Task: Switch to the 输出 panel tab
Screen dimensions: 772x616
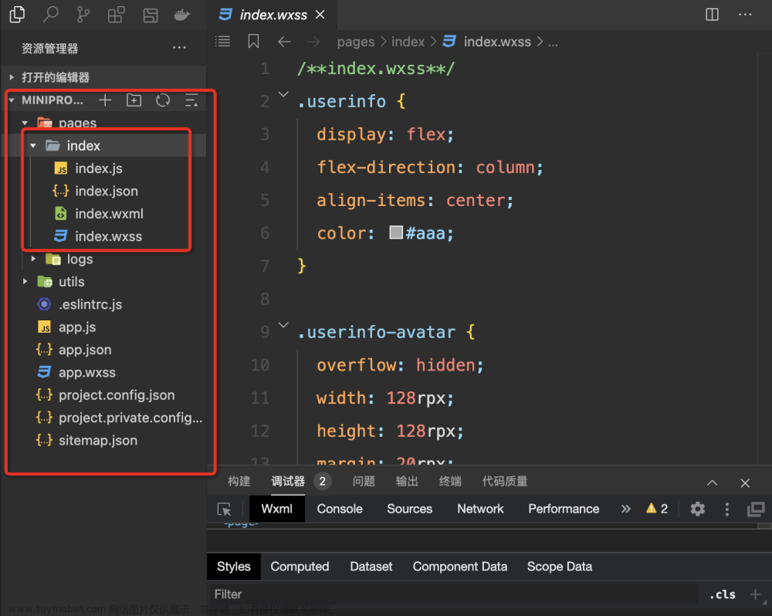Action: (407, 481)
